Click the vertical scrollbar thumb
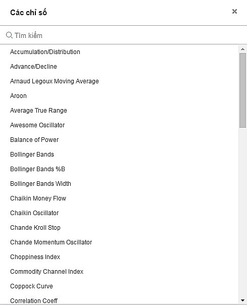 point(242,90)
